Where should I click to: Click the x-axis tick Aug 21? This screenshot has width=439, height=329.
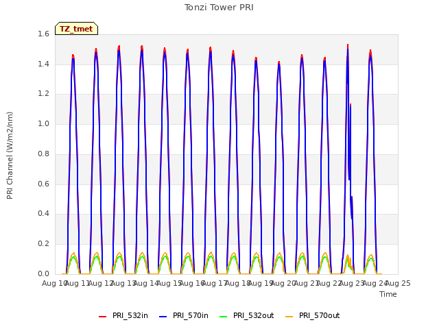[307, 283]
